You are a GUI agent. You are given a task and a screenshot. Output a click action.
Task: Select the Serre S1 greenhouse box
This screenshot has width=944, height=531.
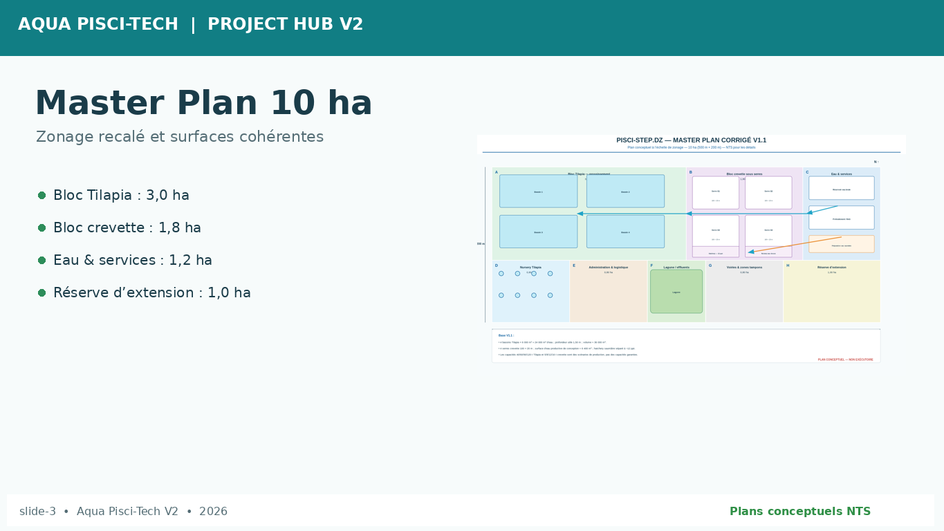coord(716,193)
